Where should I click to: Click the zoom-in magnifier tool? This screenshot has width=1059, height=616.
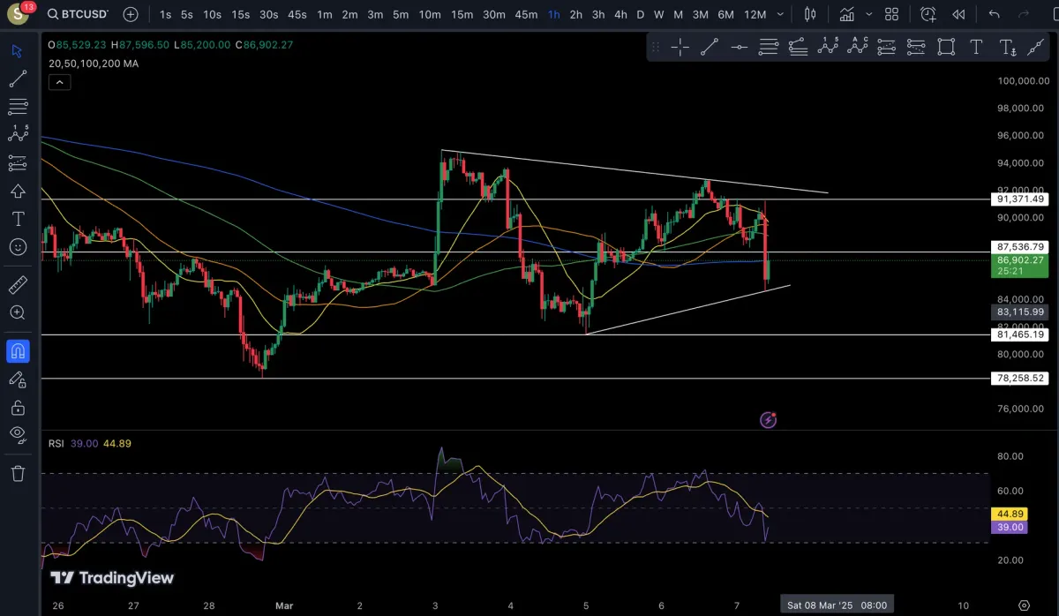coord(17,312)
